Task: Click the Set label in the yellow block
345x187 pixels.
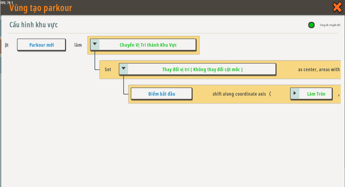Action: [x=108, y=70]
